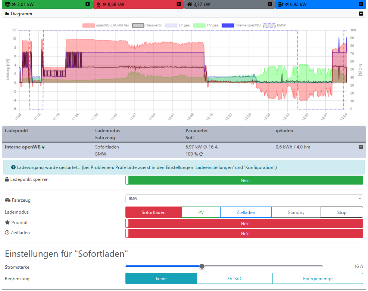Image resolution: width=368 pixels, height=291 pixels.
Task: Select Stop charge mode
Action: [342, 212]
